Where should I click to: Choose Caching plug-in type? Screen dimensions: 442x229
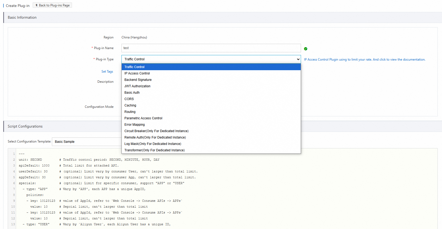(130, 105)
